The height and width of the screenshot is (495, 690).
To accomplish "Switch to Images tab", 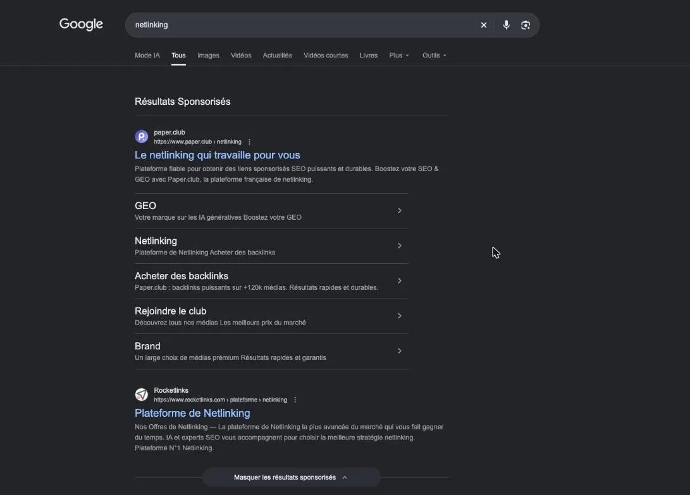I will point(208,56).
